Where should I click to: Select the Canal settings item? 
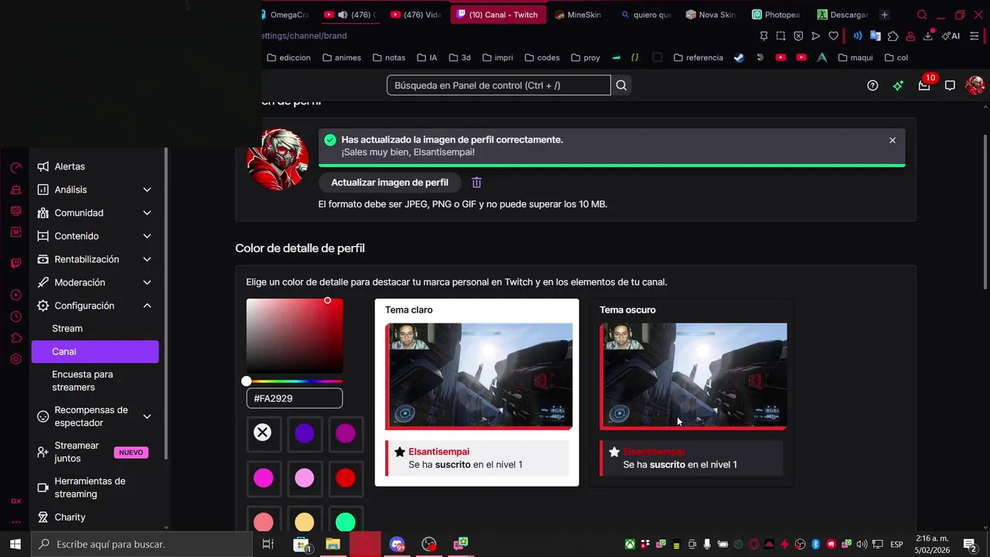(x=95, y=351)
